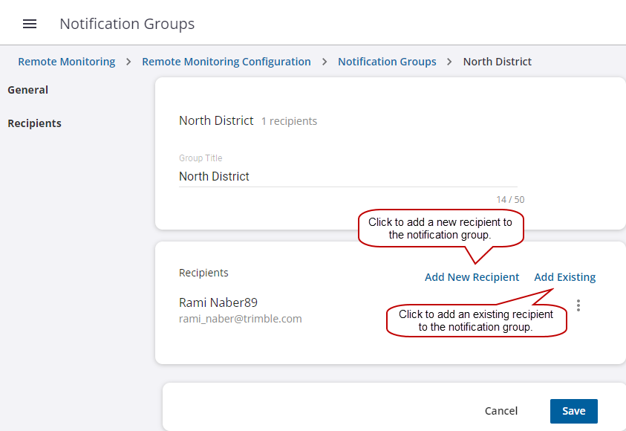Open options menu for Rami Naber89
Screen dimensions: 626x431
(578, 305)
